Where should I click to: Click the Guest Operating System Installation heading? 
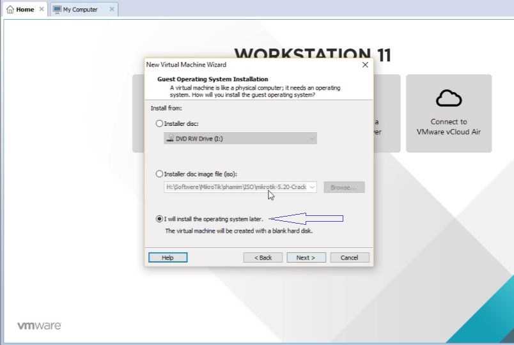[212, 79]
